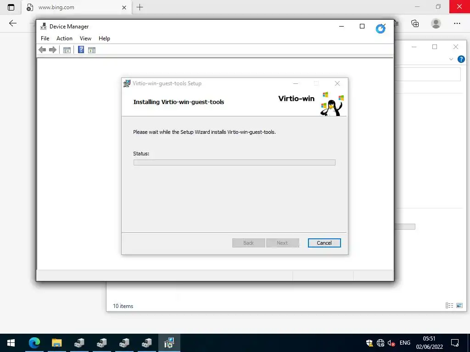470x352 pixels.
Task: Click the muted volume tray icon
Action: coord(391,343)
